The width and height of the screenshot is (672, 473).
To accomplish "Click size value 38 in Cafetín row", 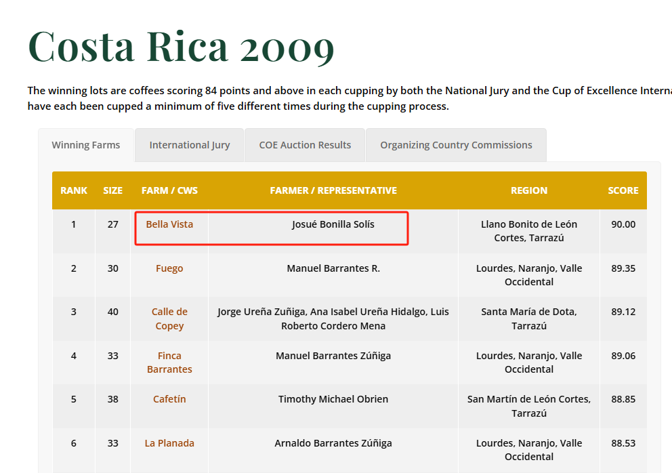I will pos(112,399).
